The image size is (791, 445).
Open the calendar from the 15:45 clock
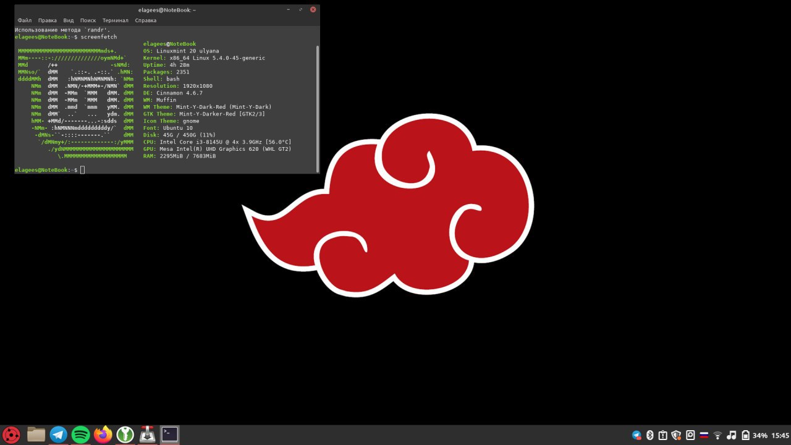coord(780,435)
